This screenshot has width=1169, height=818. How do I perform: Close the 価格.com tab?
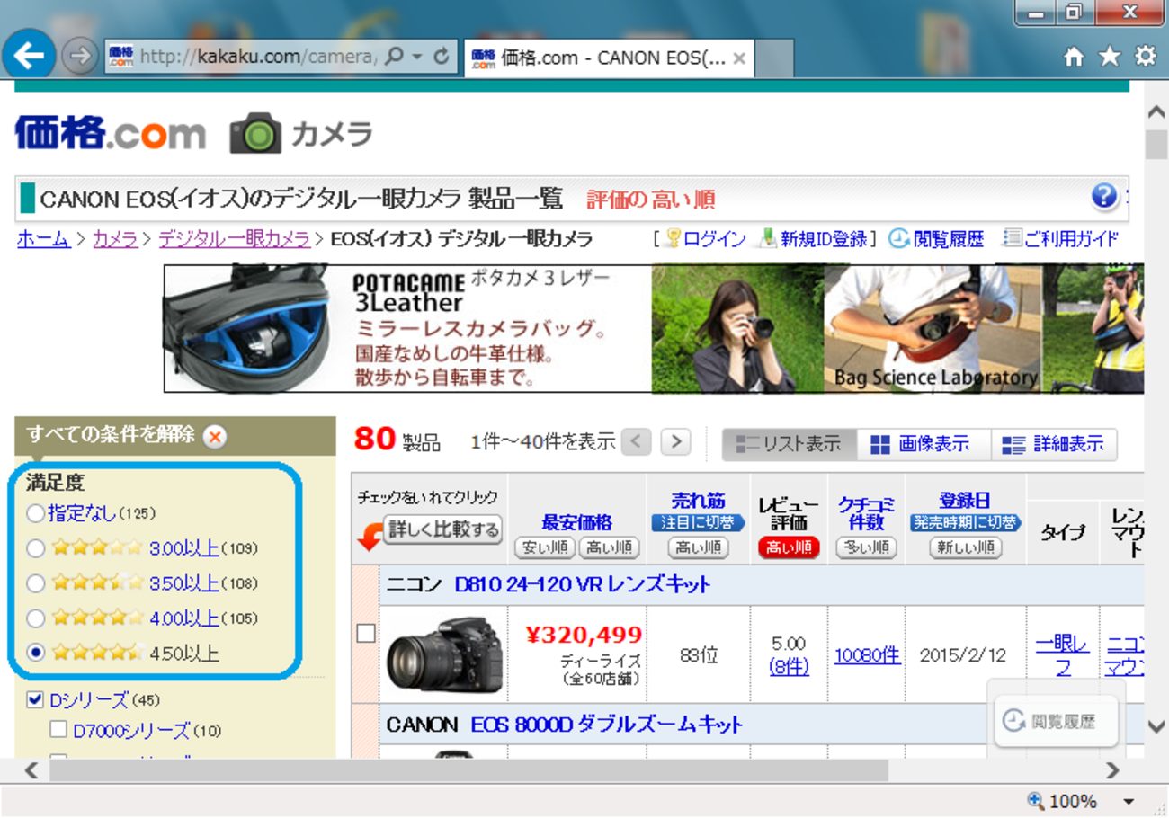(x=739, y=58)
